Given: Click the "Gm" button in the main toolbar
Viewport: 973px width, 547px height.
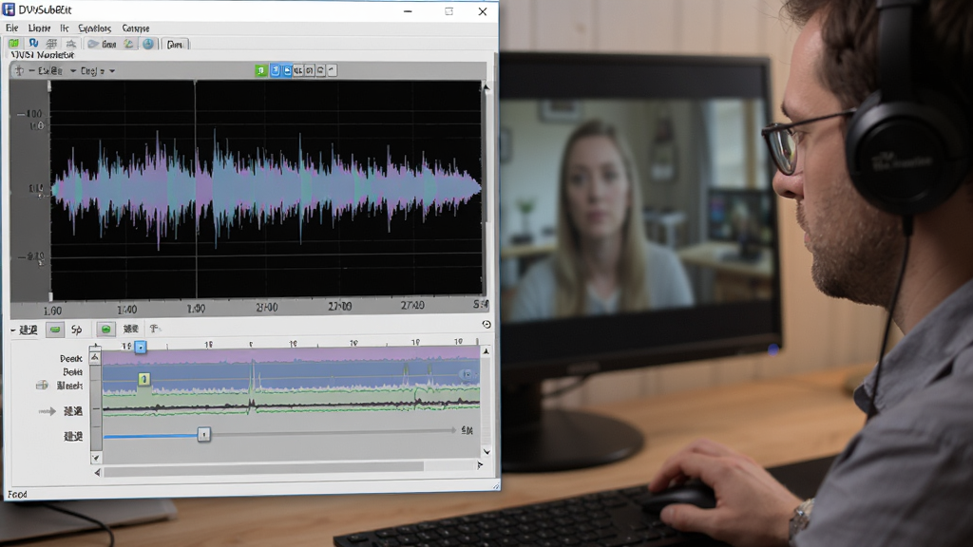Looking at the screenshot, I should coord(175,44).
